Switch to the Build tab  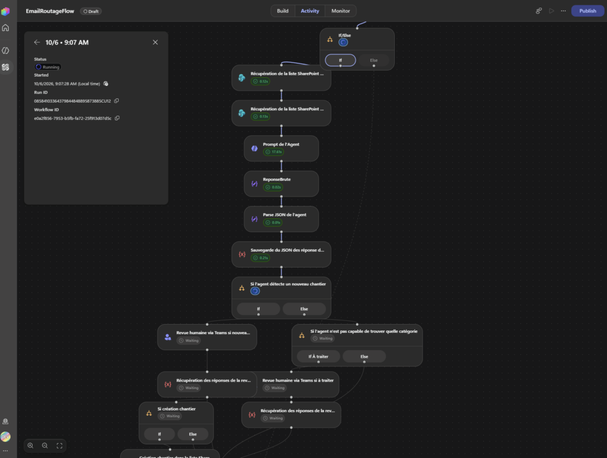[283, 11]
